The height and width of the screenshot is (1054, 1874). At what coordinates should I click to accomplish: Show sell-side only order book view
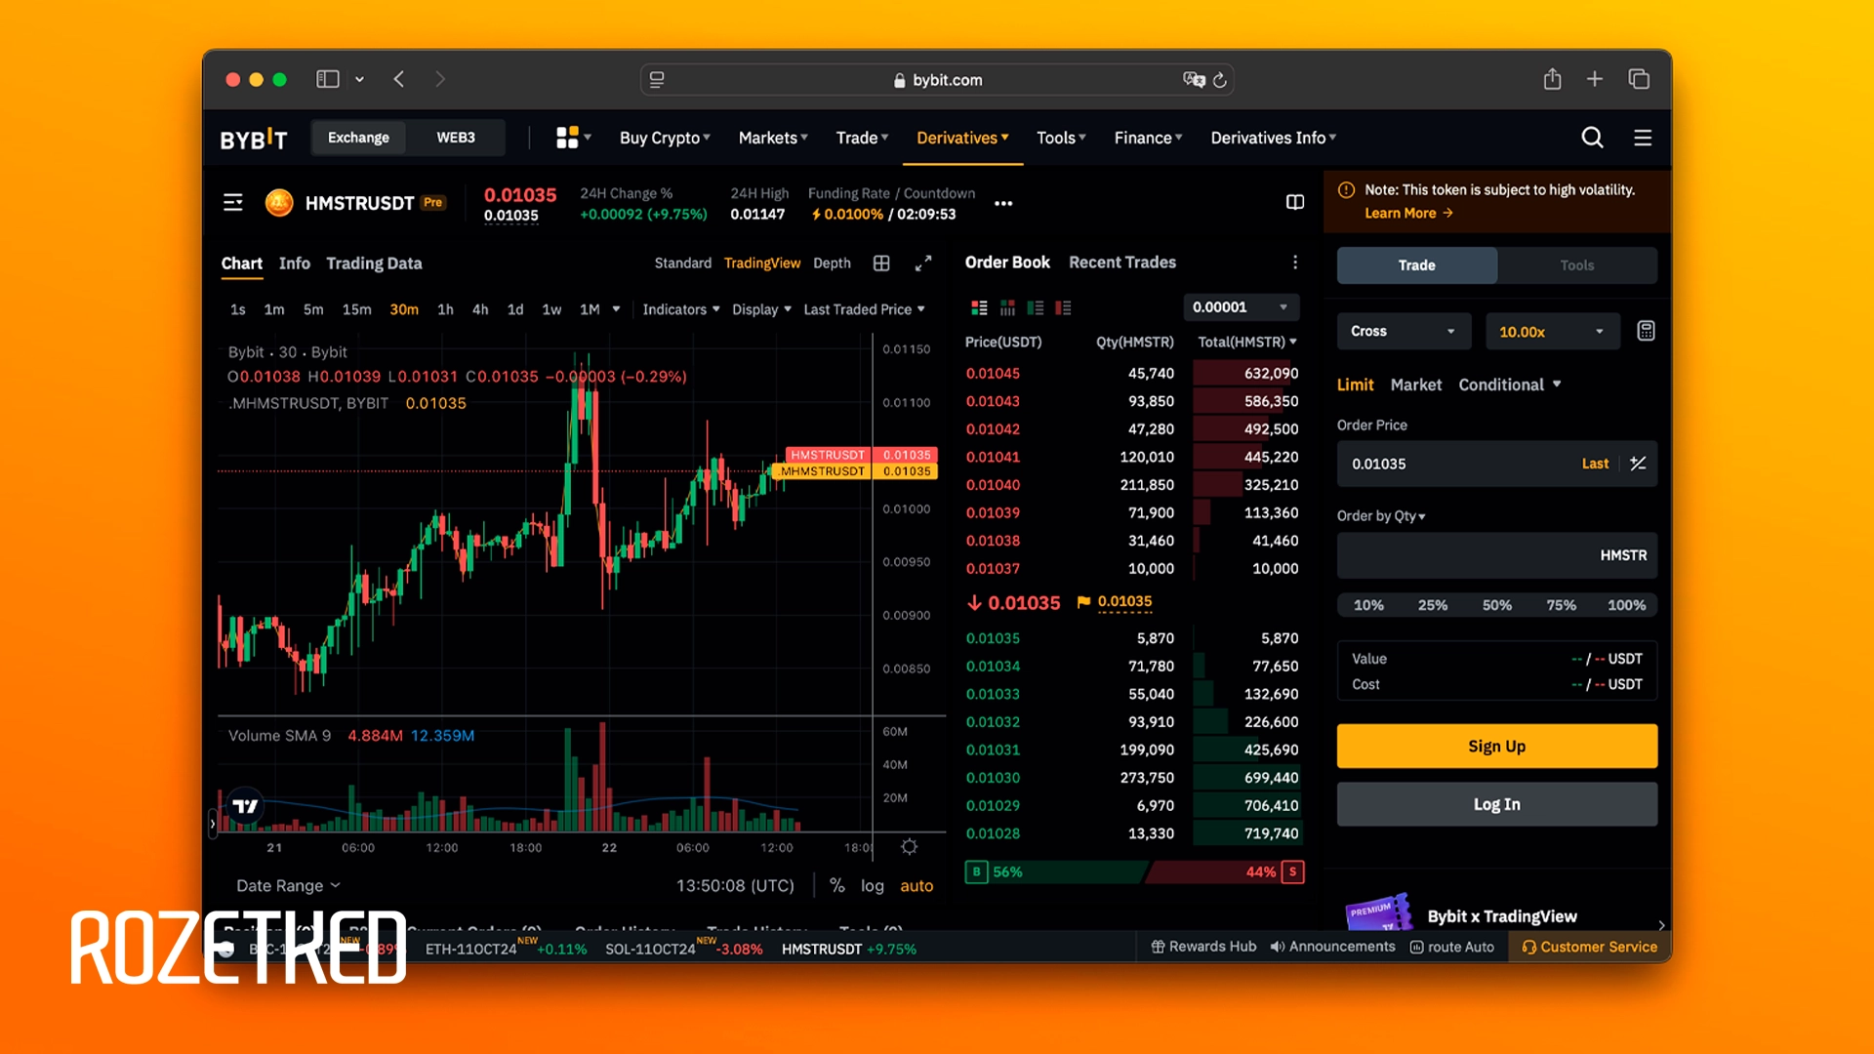pos(1063,308)
